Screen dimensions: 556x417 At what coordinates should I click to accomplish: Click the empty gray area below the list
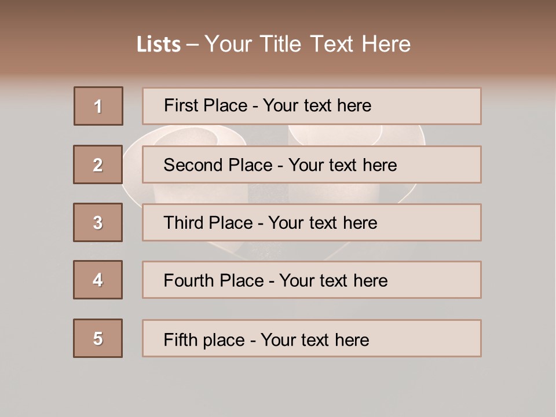(278, 388)
